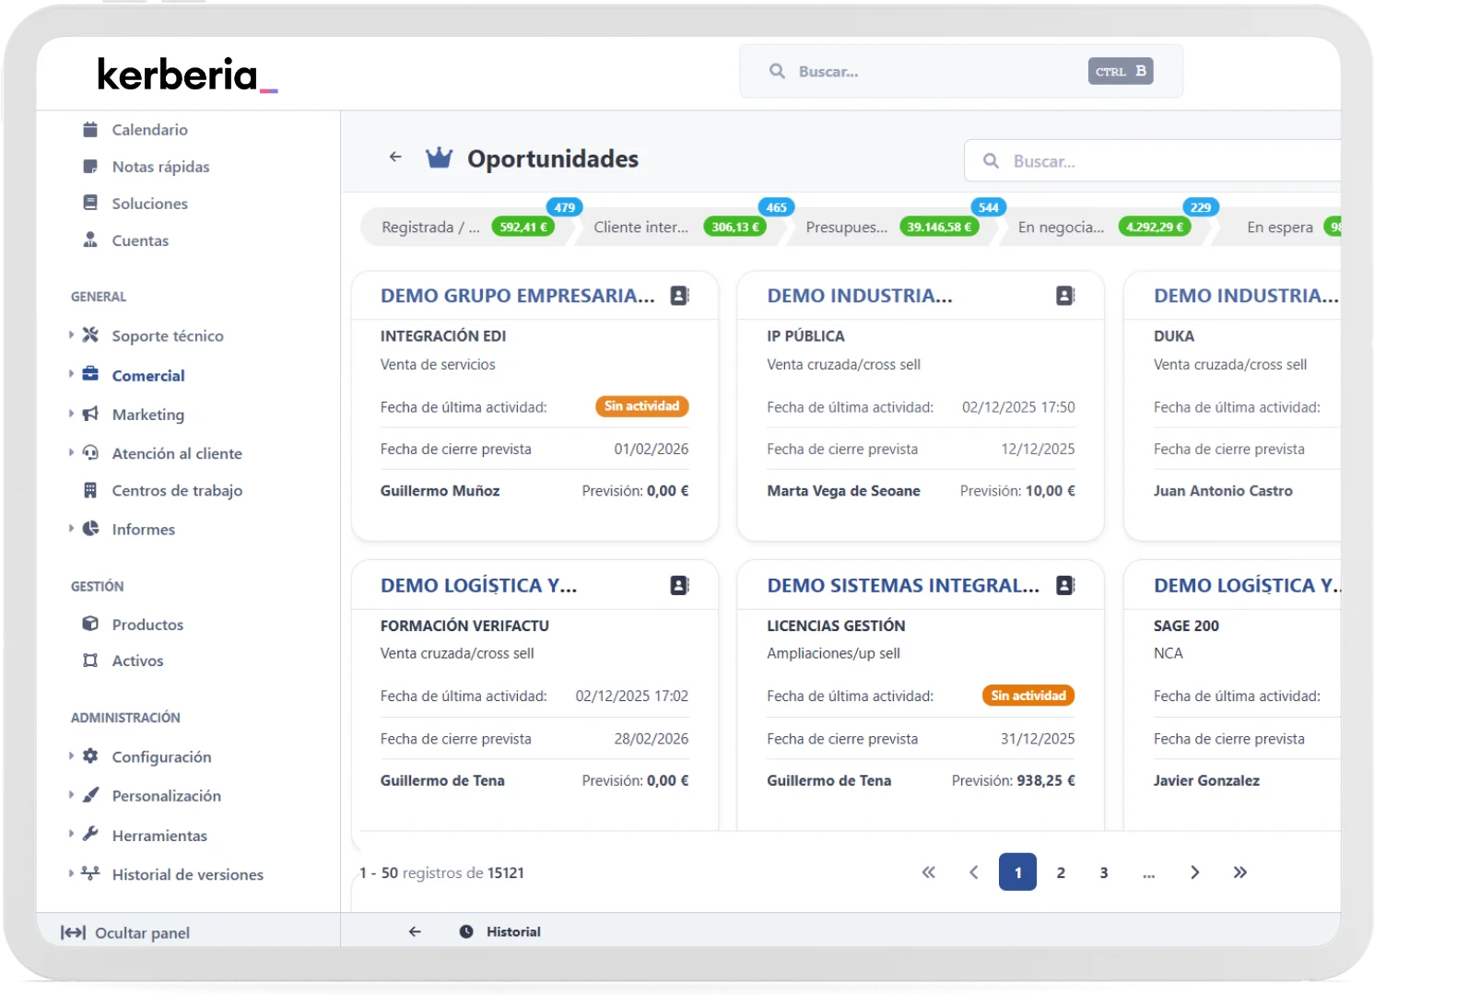Screen dimensions: 1468x995
Task: Open Calendario from the sidebar
Action: point(149,130)
